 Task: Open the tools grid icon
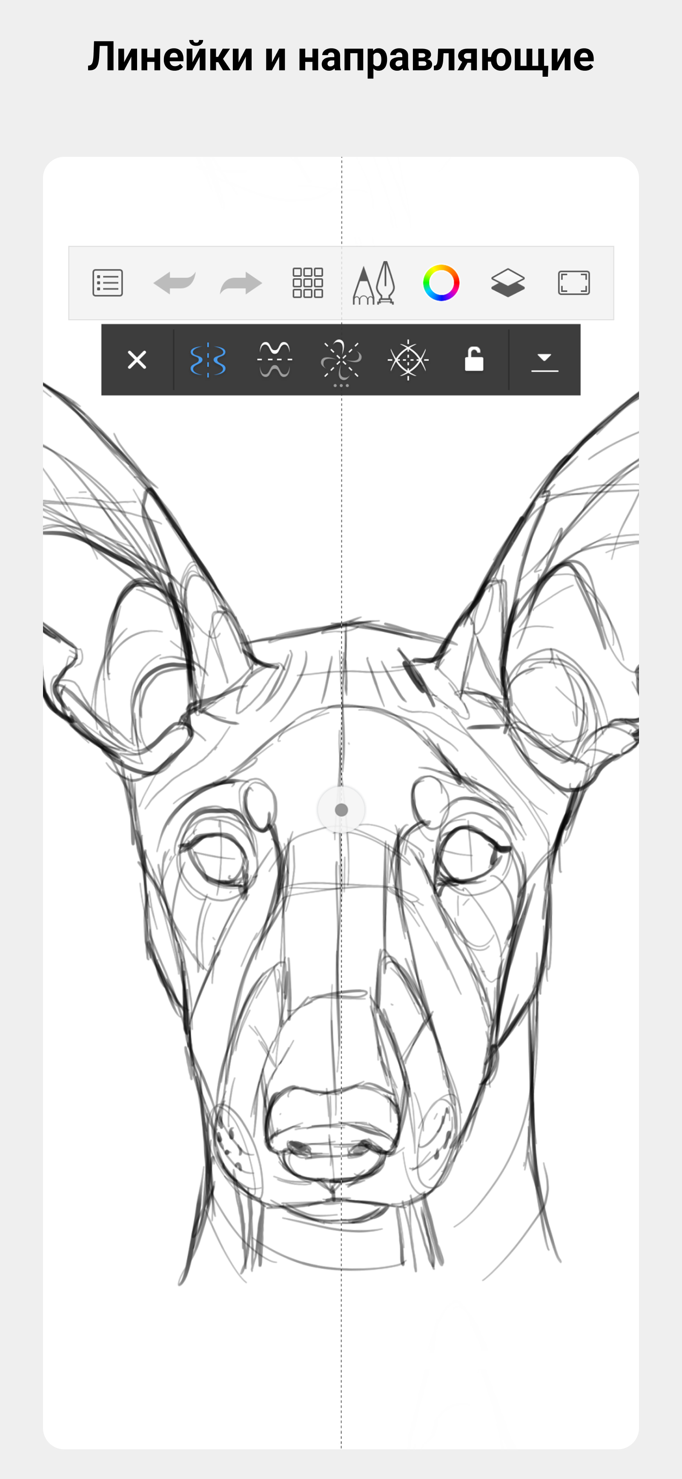308,283
